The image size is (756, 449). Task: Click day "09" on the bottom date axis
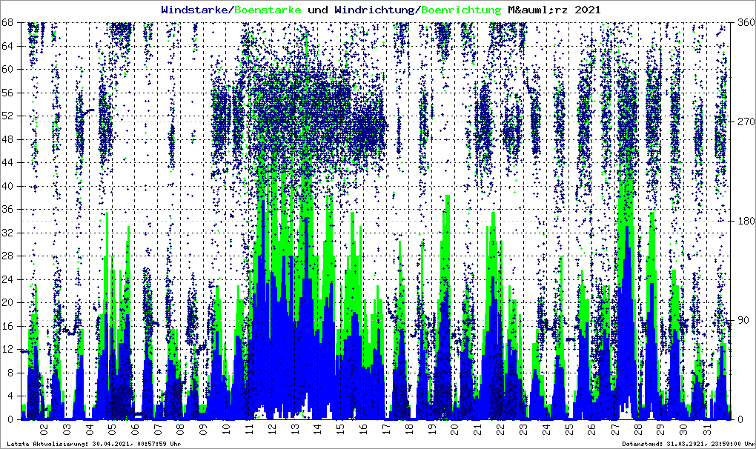[204, 428]
